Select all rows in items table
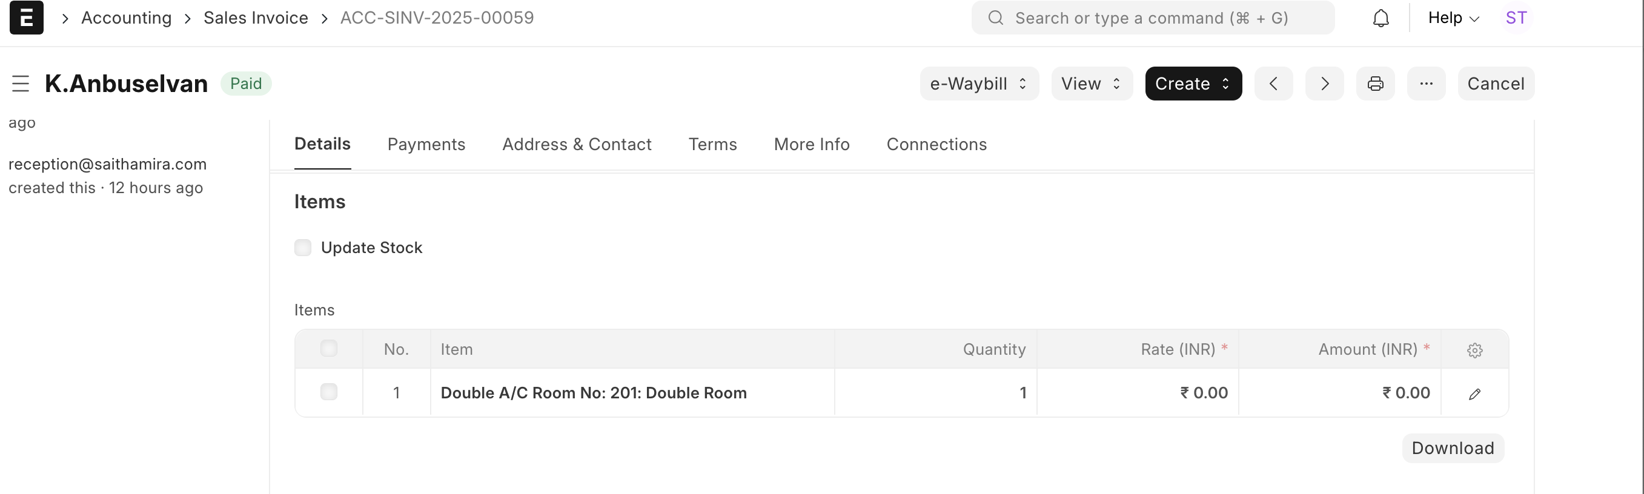Screen dimensions: 1644x494 point(329,349)
